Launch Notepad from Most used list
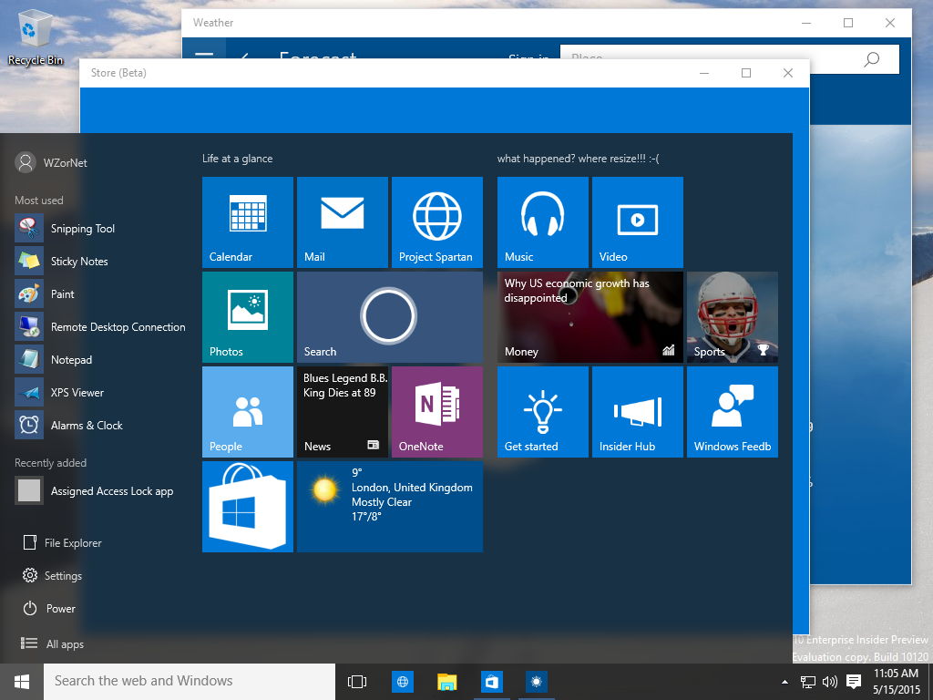Viewport: 933px width, 700px height. click(x=100, y=359)
